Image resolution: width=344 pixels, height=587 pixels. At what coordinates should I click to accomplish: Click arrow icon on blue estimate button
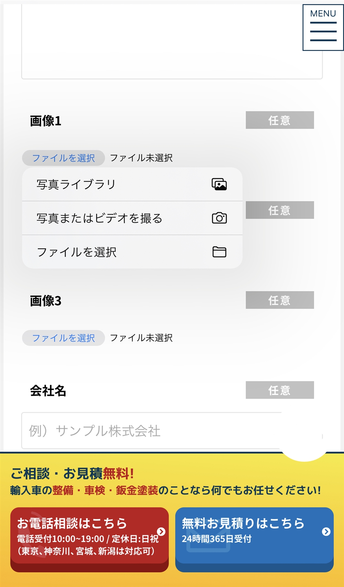click(x=326, y=532)
